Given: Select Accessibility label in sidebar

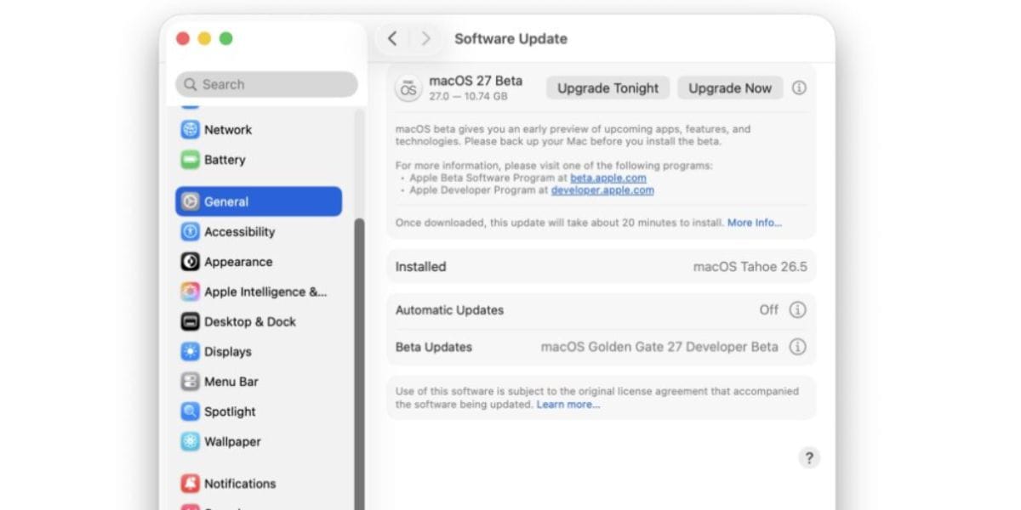Looking at the screenshot, I should 240,232.
